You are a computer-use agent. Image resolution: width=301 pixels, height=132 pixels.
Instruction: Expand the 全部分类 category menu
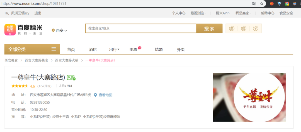(x=32, y=49)
